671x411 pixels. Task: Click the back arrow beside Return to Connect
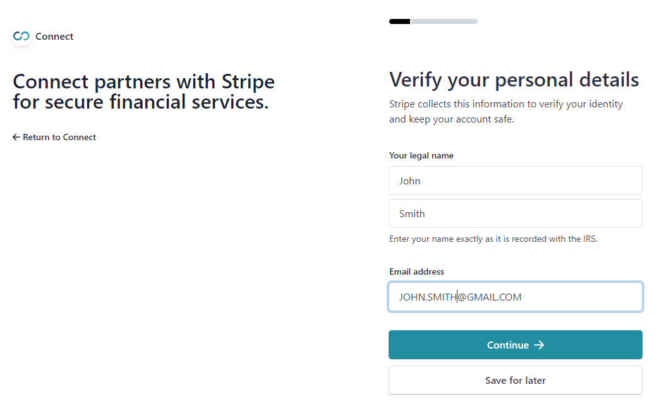click(16, 137)
